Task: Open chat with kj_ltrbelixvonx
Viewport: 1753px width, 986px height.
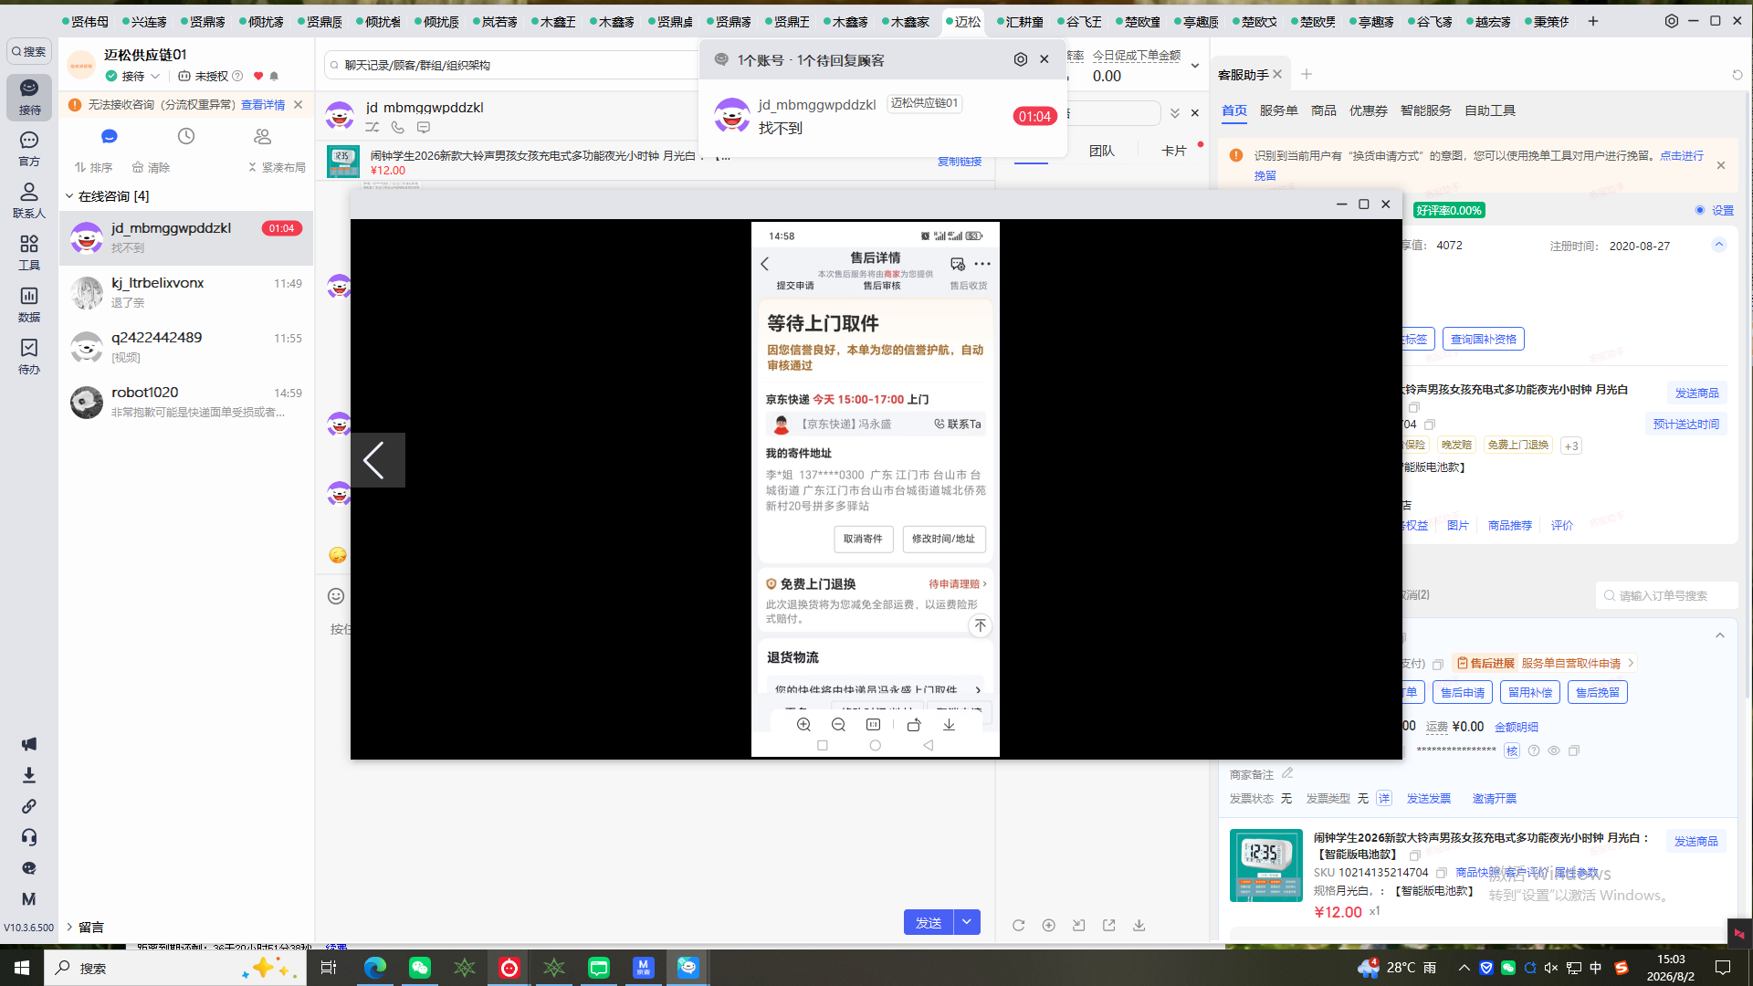Action: tap(186, 293)
